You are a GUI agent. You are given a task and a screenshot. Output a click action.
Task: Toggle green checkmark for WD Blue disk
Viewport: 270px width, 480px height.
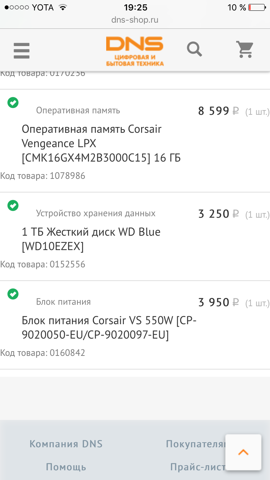[x=13, y=206]
